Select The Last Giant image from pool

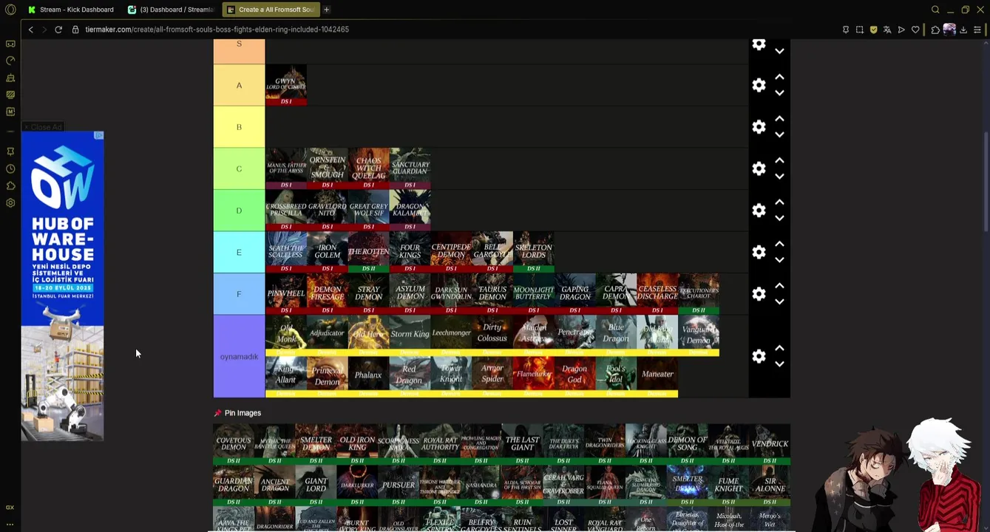pyautogui.click(x=522, y=444)
